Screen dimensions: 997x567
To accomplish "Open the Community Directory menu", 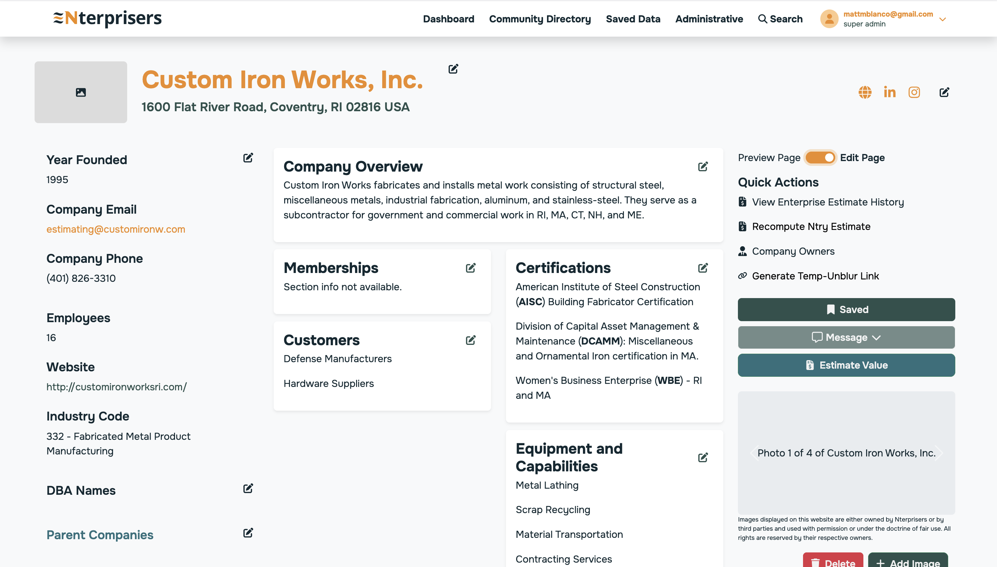I will tap(540, 19).
